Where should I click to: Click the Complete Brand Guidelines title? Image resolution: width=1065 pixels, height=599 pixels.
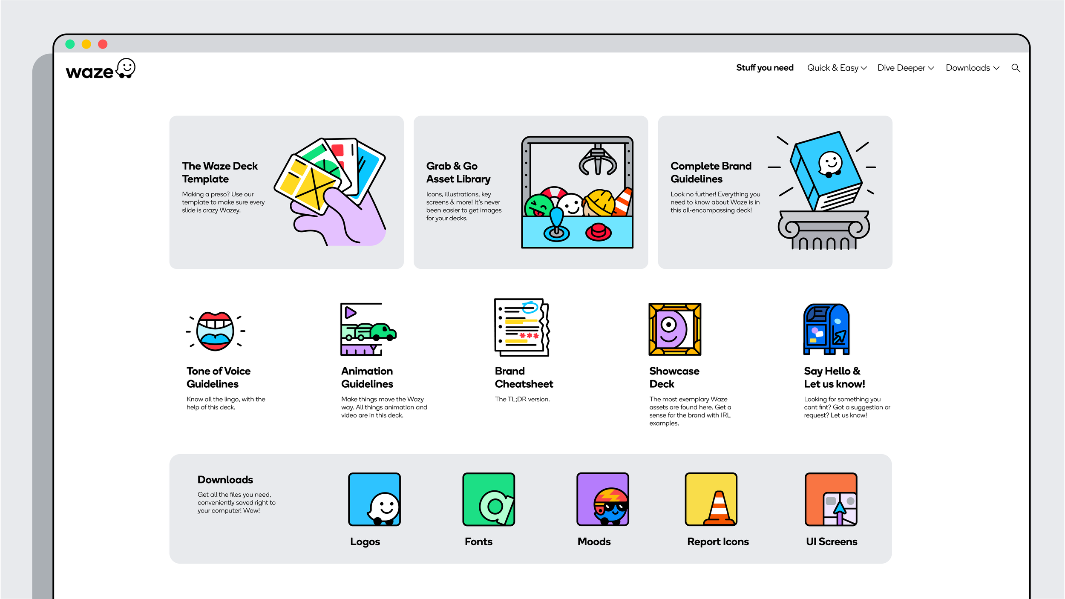[x=711, y=173]
